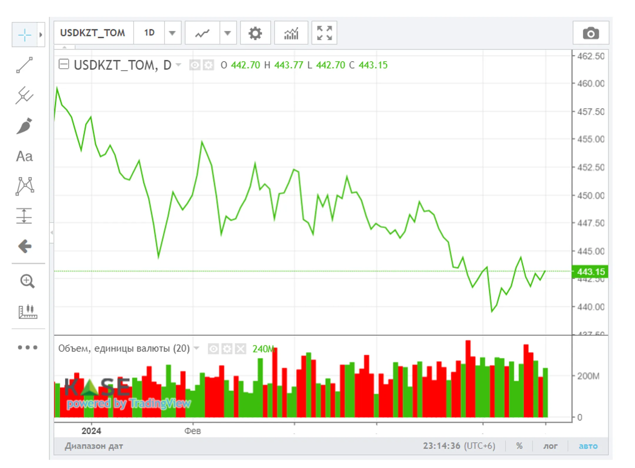This screenshot has width=635, height=468.
Task: Open the 1D interval dropdown
Action: [x=172, y=33]
